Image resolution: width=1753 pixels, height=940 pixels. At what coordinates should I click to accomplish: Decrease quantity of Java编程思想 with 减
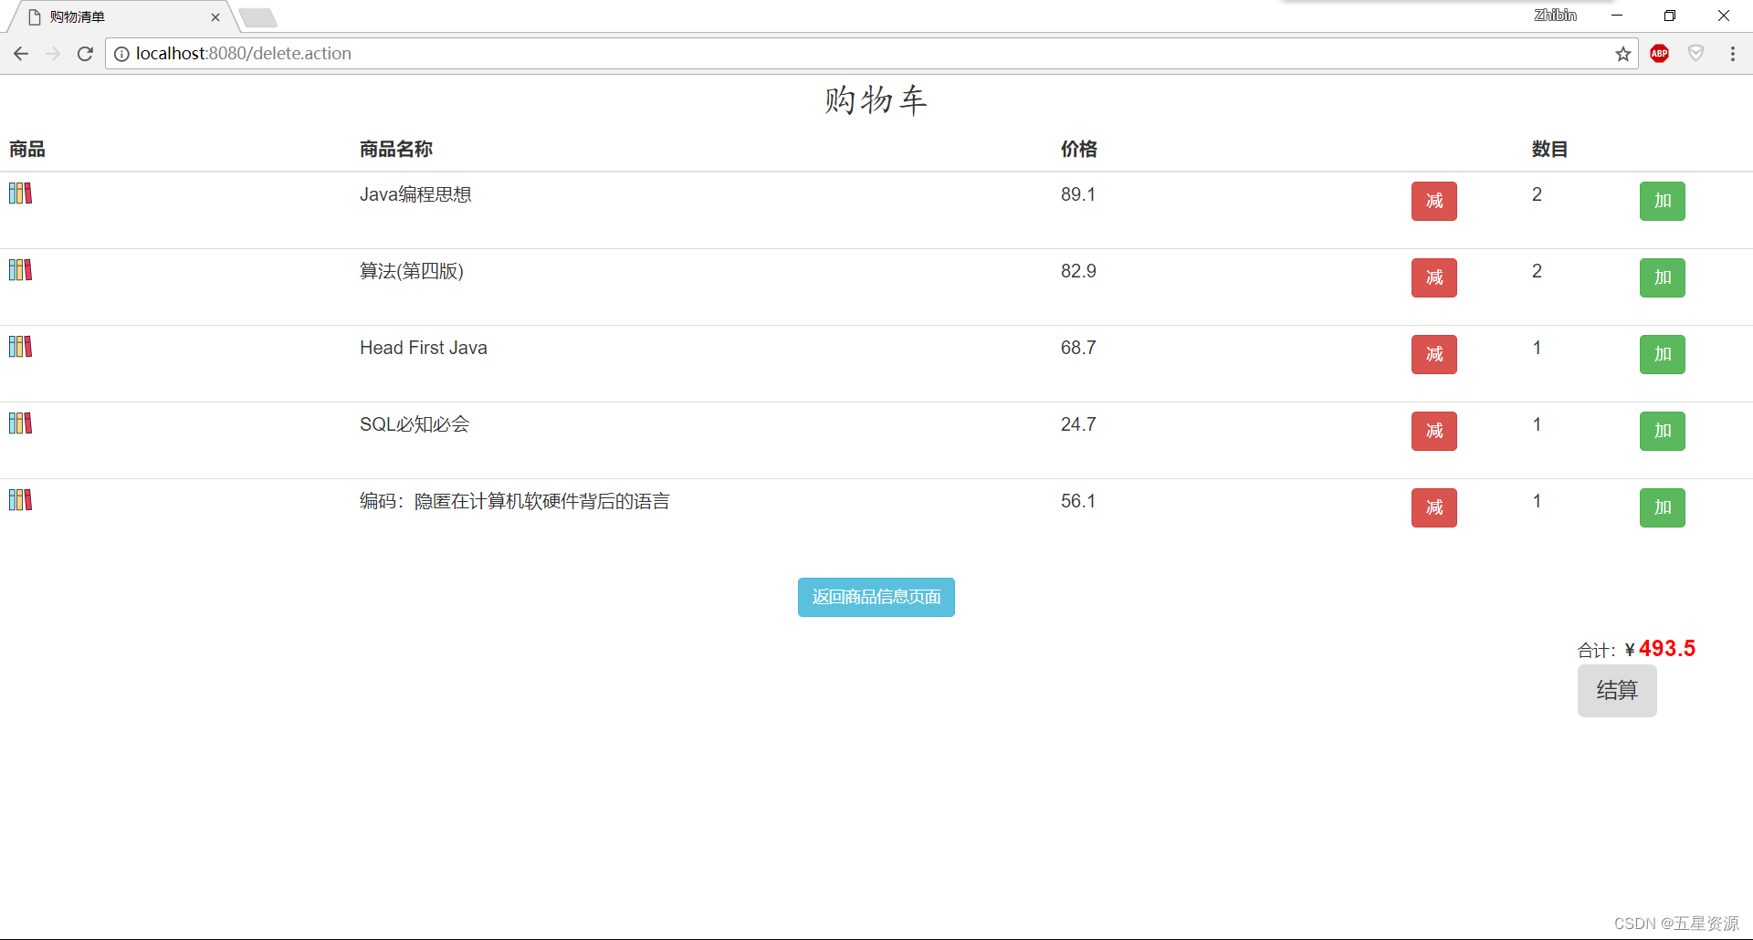coord(1434,201)
